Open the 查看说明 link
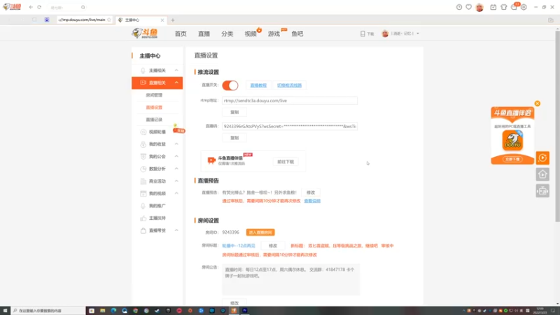 pos(312,201)
